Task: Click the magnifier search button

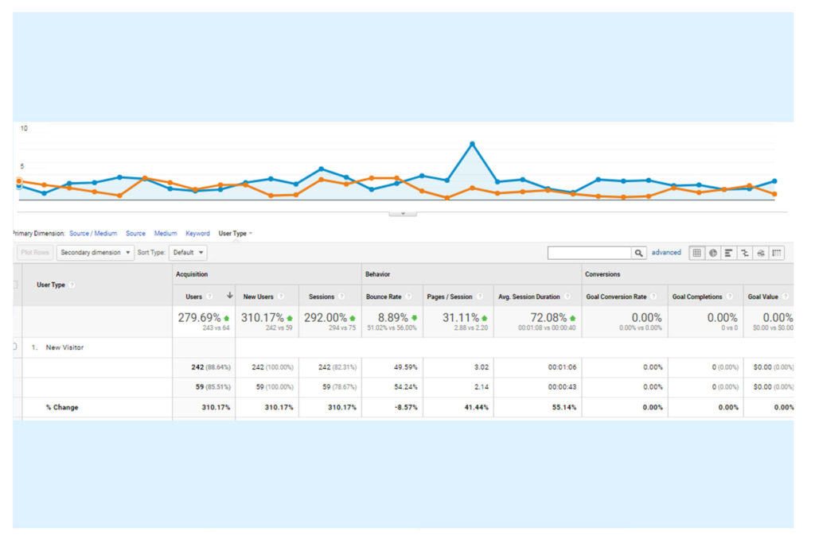Action: click(x=639, y=253)
